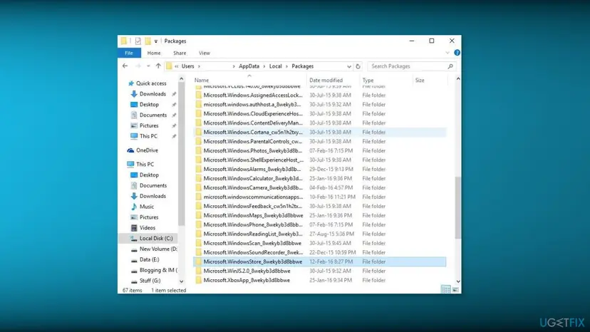Viewport: 590px width, 332px height.
Task: Select Packages in the address breadcrumb
Action: [x=303, y=66]
